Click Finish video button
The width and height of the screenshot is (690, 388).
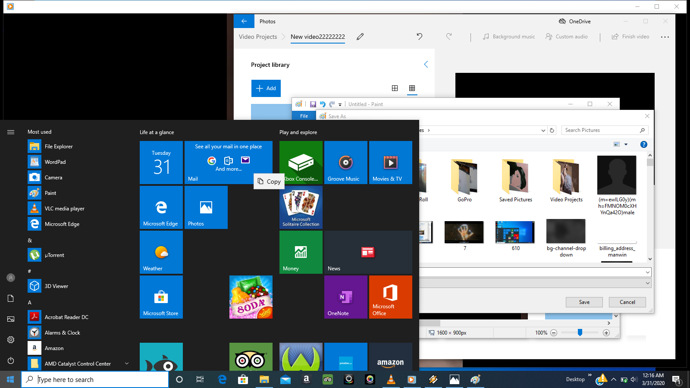coord(630,37)
